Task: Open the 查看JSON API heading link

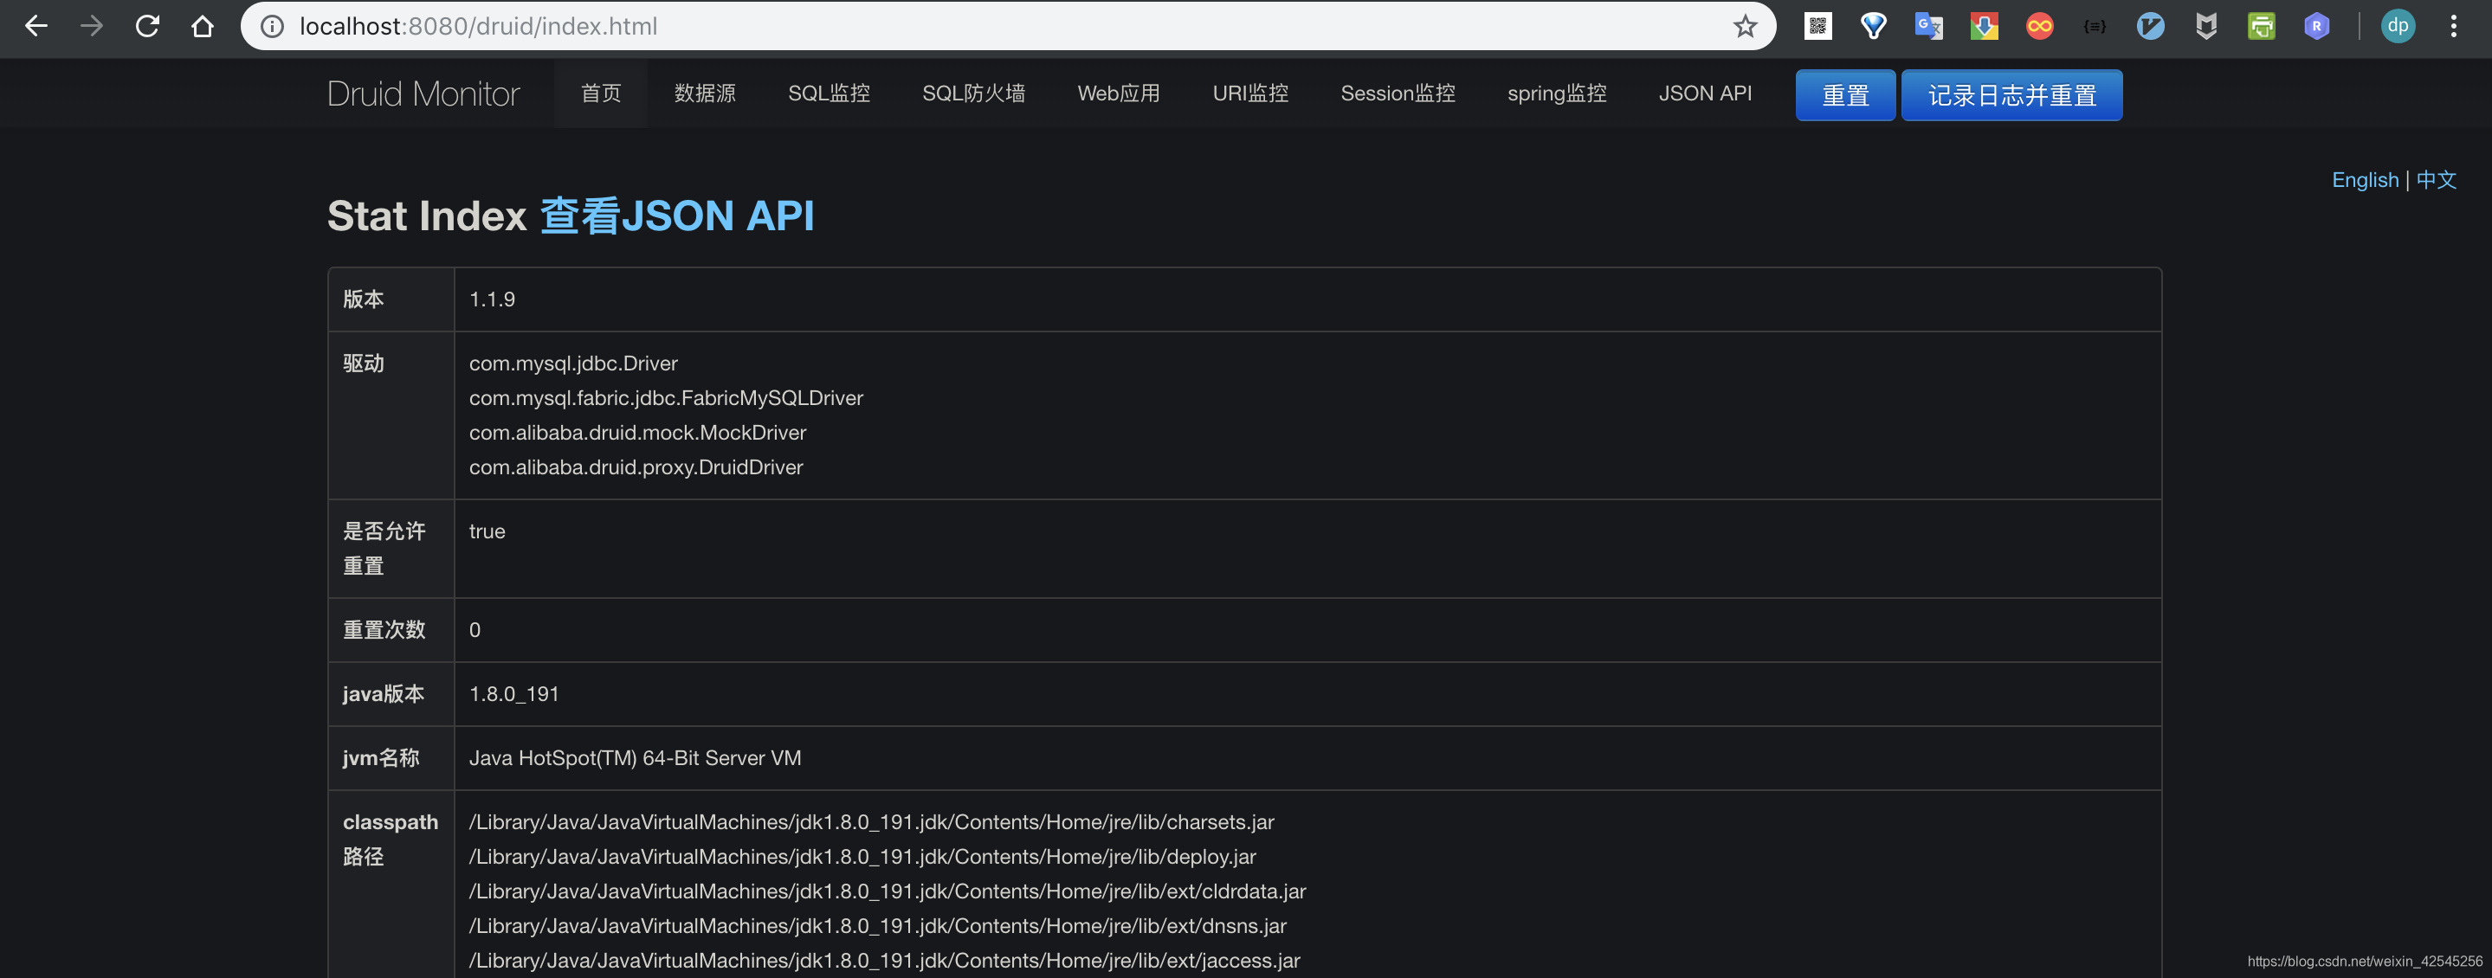Action: 677,216
